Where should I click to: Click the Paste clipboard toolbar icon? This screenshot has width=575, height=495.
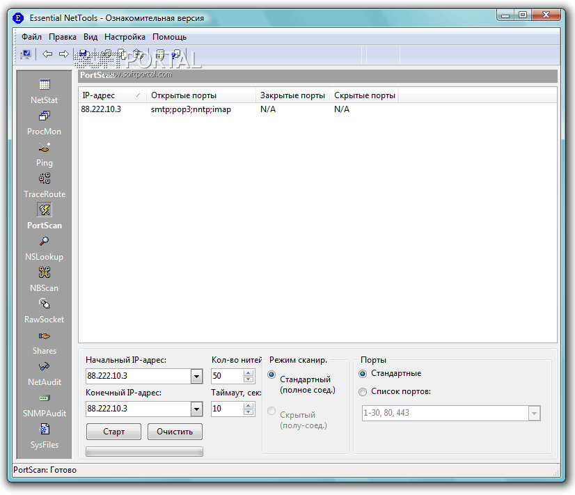[x=138, y=54]
